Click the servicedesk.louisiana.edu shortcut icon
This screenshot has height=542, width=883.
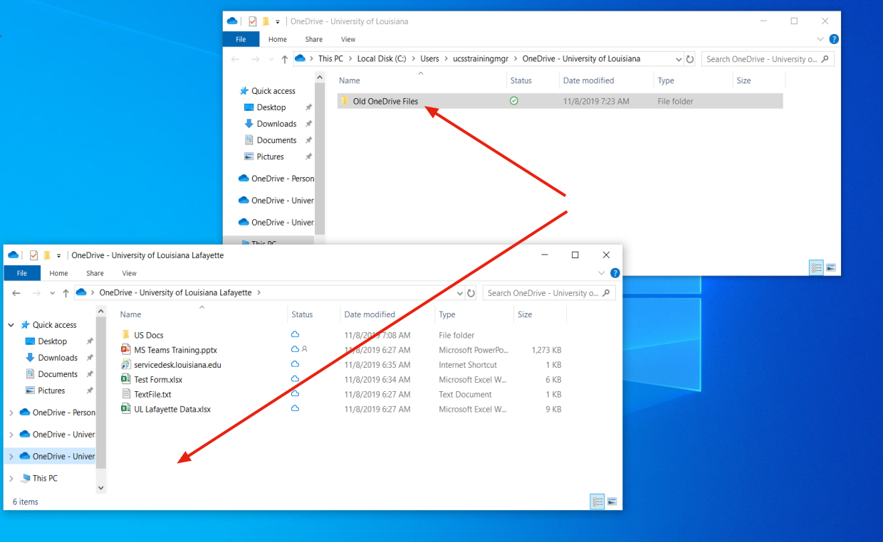click(x=126, y=365)
